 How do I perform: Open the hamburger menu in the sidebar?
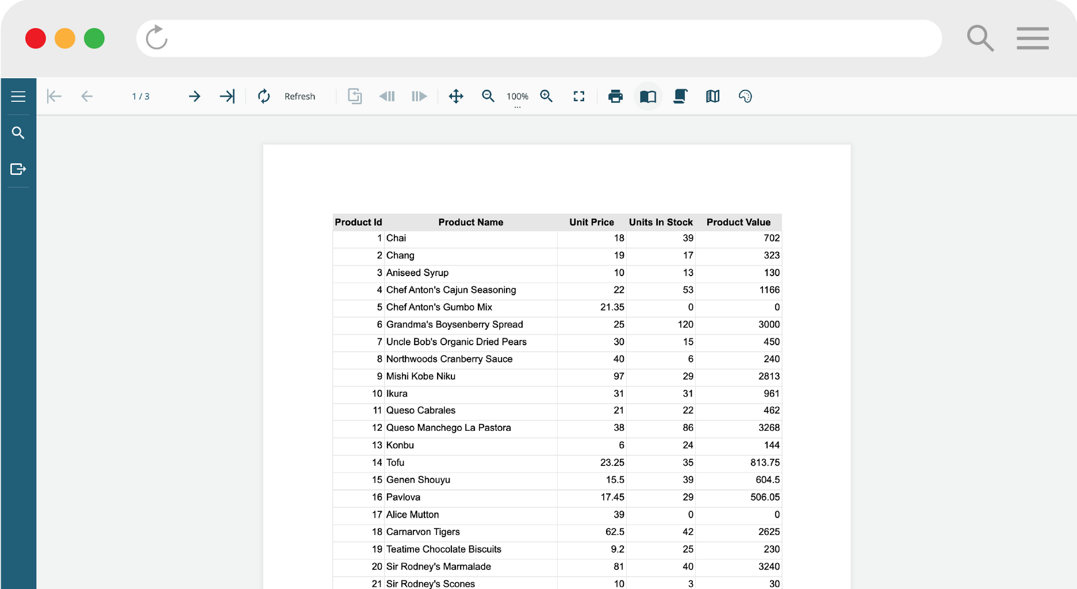18,97
